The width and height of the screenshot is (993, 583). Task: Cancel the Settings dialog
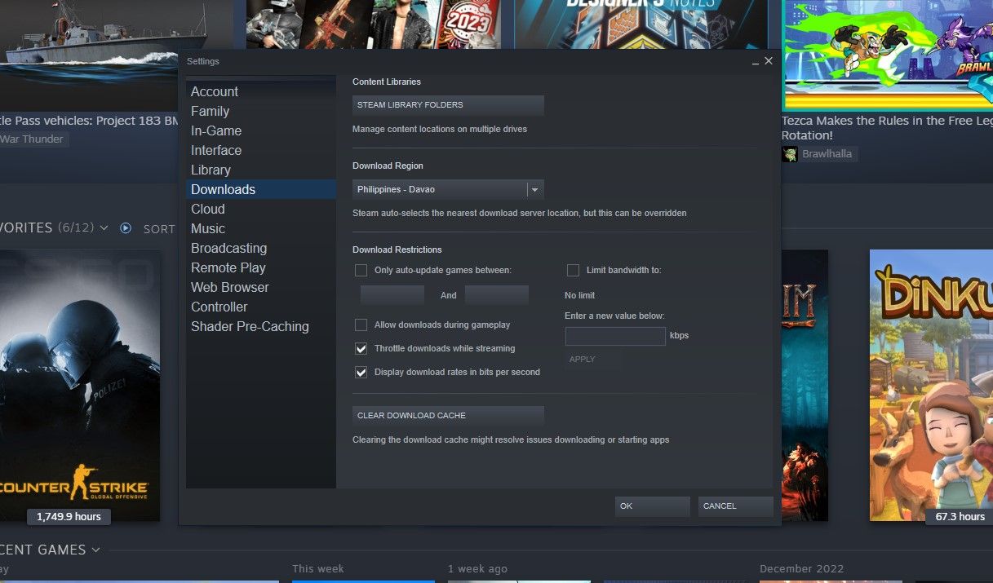coord(735,506)
